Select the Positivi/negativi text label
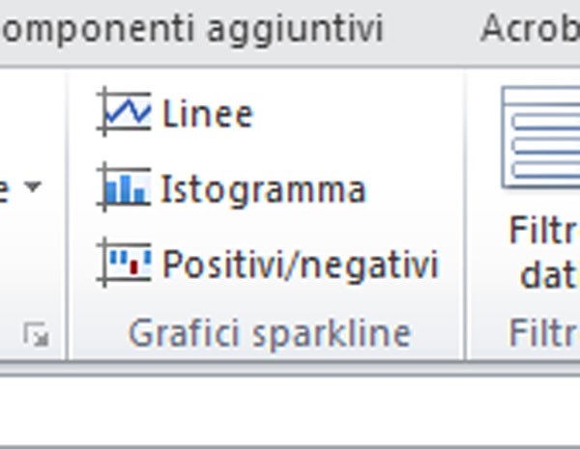 pyautogui.click(x=300, y=264)
